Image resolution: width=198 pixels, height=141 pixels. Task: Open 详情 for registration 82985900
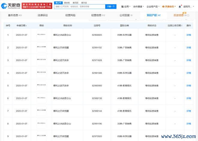click(189, 86)
